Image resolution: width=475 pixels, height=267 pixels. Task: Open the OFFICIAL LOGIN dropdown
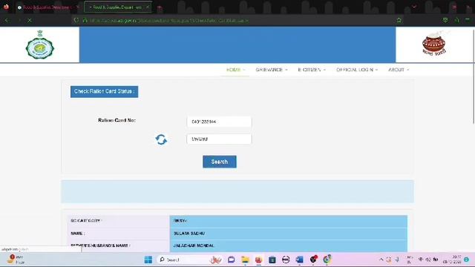tap(357, 70)
